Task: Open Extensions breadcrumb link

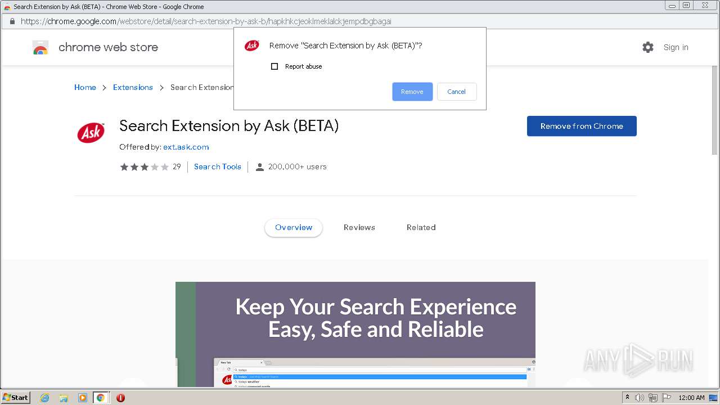Action: pos(133,87)
